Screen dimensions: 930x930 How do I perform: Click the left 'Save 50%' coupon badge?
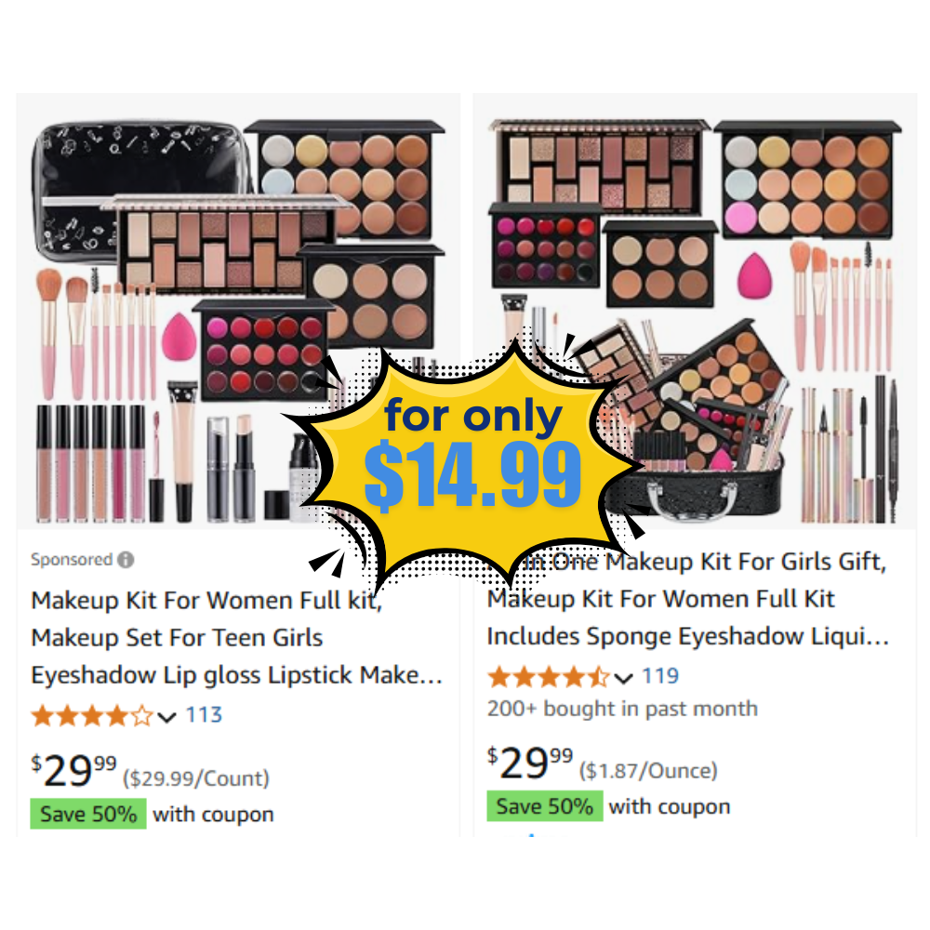click(x=88, y=814)
